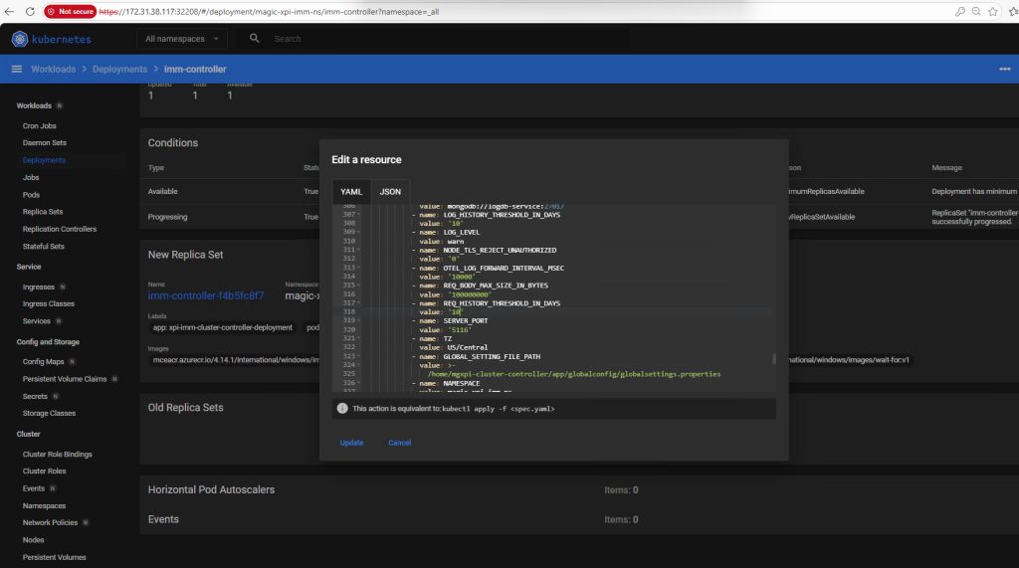Toggle the hamburger navigation menu
Screen dimensions: 1019x568
[x=16, y=70]
